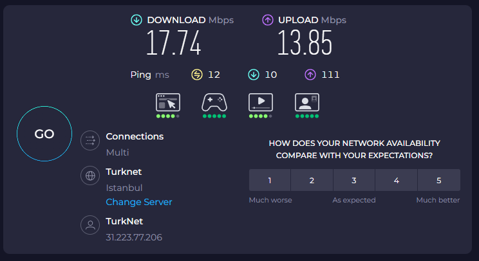Open the Change Server link

click(x=139, y=202)
